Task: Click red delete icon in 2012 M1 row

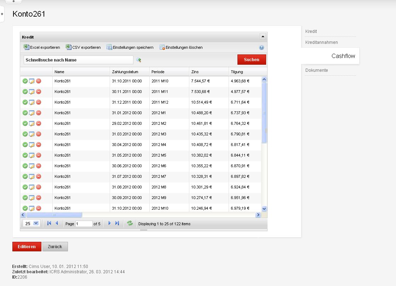Action: point(38,113)
